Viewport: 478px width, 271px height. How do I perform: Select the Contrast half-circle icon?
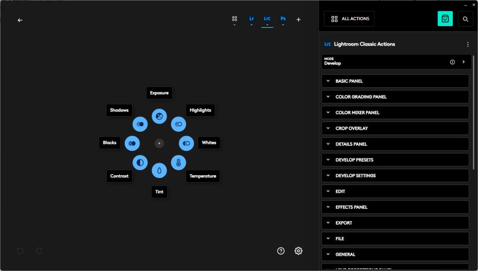point(140,163)
